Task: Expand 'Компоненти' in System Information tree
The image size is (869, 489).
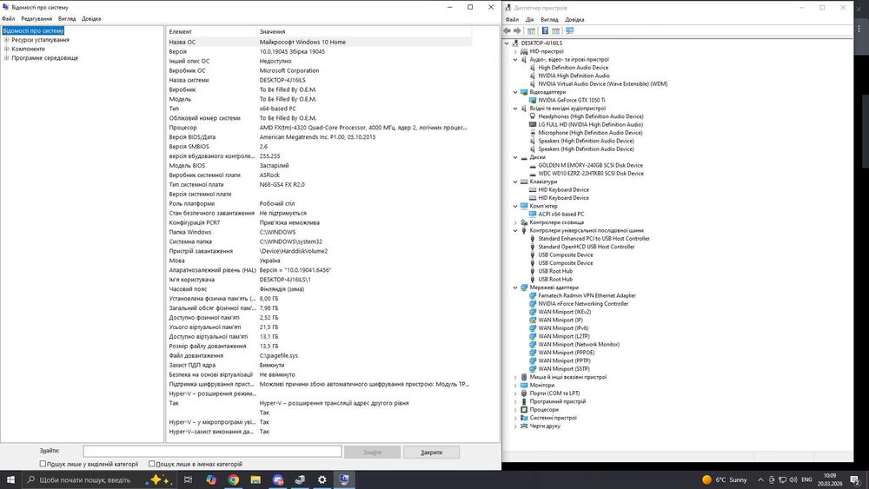Action: [7, 49]
